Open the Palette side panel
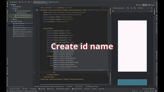 (110, 10)
